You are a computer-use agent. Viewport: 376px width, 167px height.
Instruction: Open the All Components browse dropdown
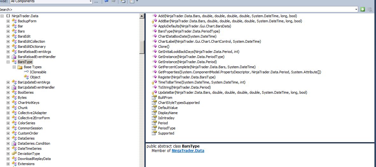(91, 2)
